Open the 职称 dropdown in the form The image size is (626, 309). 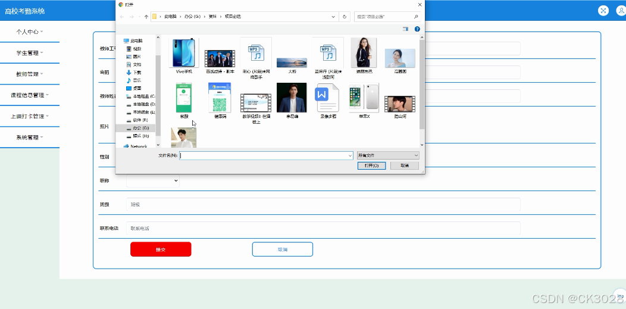[x=153, y=181]
